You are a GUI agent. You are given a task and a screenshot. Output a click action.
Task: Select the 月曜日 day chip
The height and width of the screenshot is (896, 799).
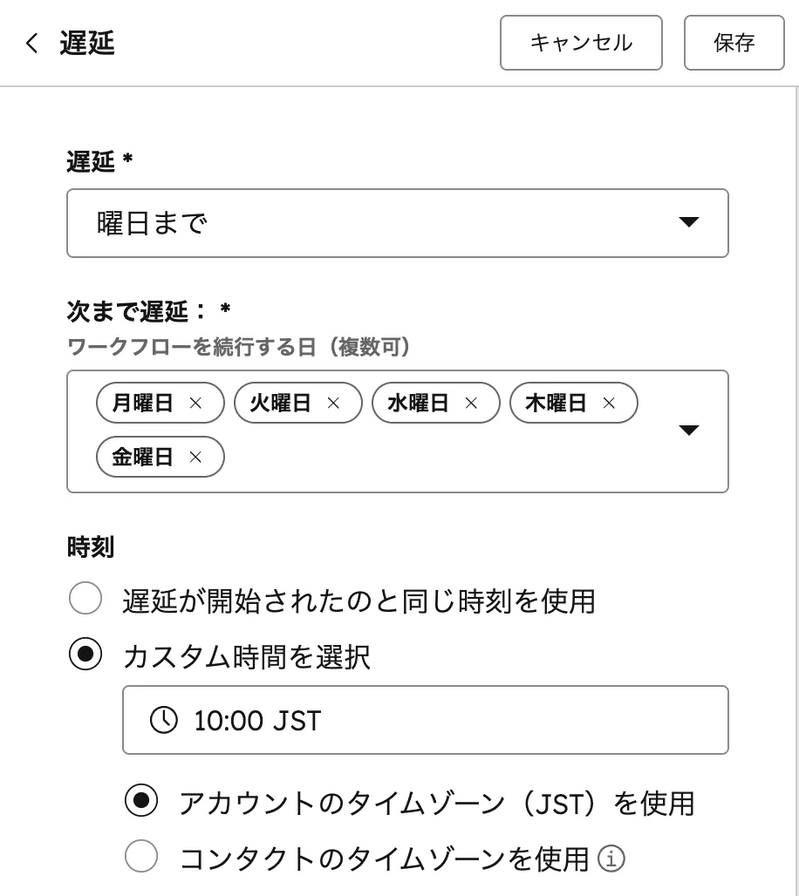tap(144, 403)
